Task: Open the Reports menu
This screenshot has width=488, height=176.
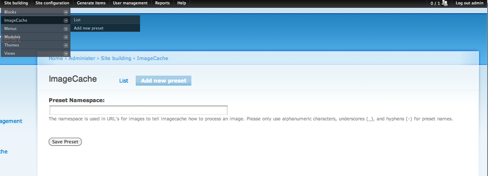Action: point(163,3)
